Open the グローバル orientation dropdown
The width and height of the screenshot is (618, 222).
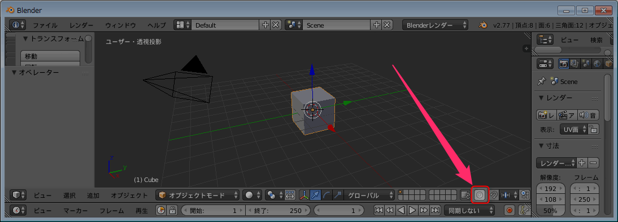click(x=369, y=195)
